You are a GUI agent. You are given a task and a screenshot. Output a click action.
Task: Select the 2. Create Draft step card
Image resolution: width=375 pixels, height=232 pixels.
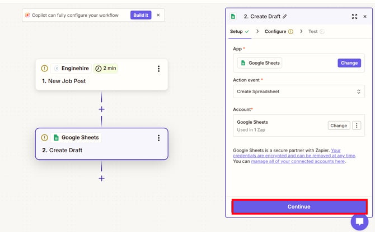[x=102, y=144]
